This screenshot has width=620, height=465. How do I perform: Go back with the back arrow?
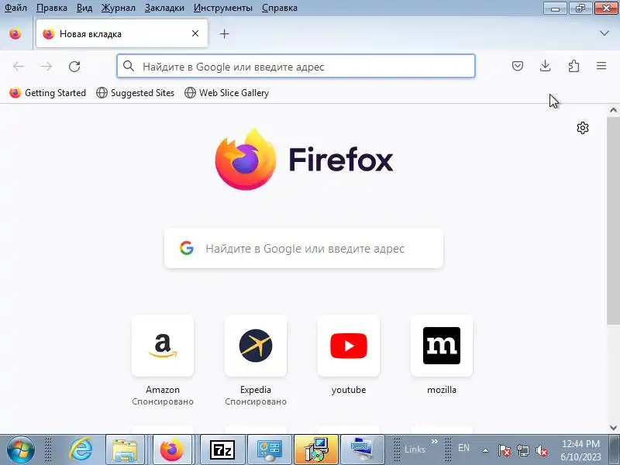tap(19, 67)
